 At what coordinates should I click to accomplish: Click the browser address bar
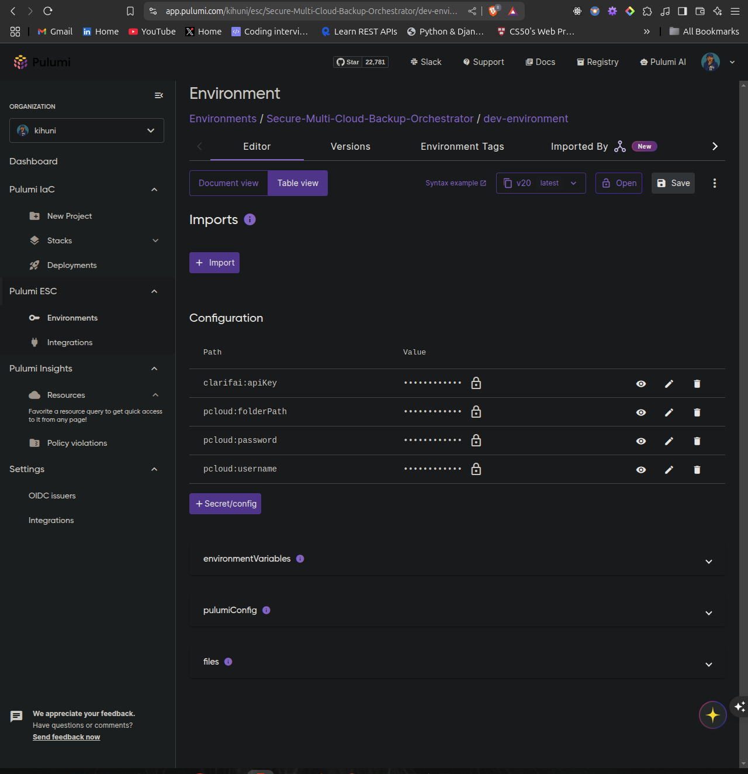coord(311,11)
